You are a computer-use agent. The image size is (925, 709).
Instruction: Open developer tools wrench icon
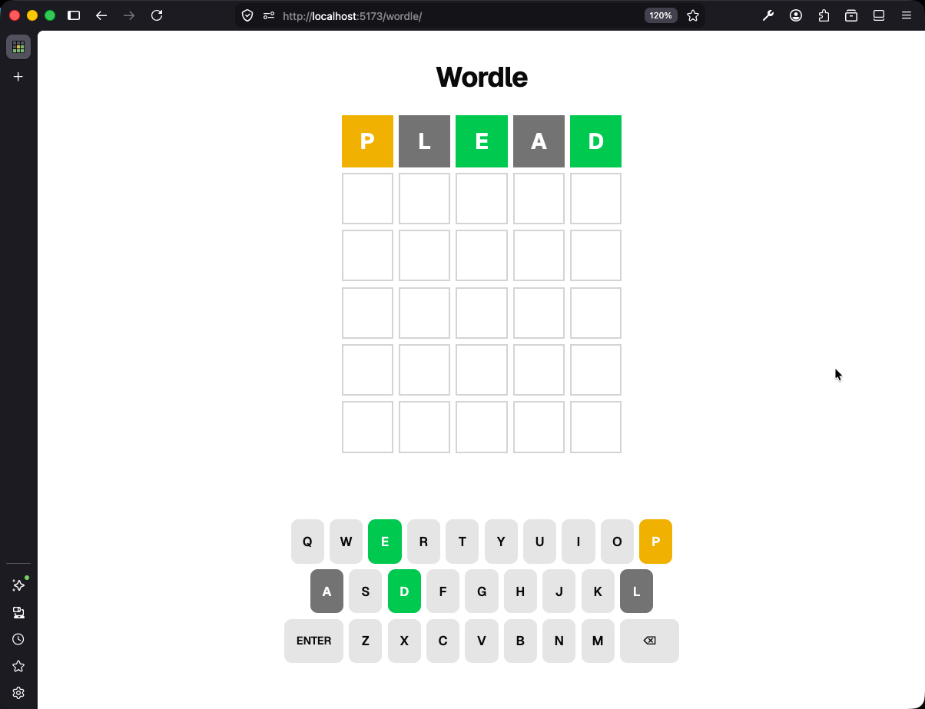(768, 15)
